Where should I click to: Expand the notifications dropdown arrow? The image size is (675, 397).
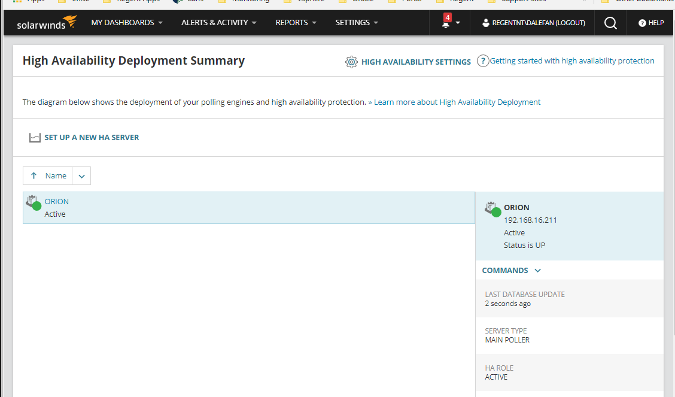tap(458, 23)
